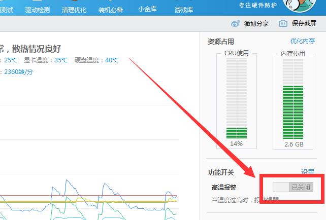Click the 14% CPU usage value

pyautogui.click(x=237, y=143)
